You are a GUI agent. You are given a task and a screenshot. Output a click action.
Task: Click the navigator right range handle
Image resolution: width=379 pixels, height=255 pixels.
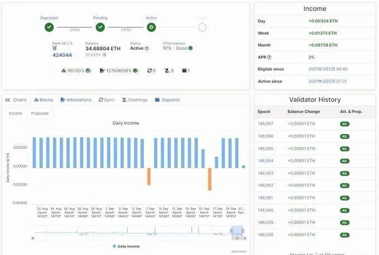pos(243,231)
